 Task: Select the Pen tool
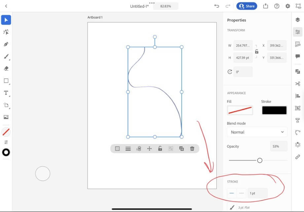point(6,44)
